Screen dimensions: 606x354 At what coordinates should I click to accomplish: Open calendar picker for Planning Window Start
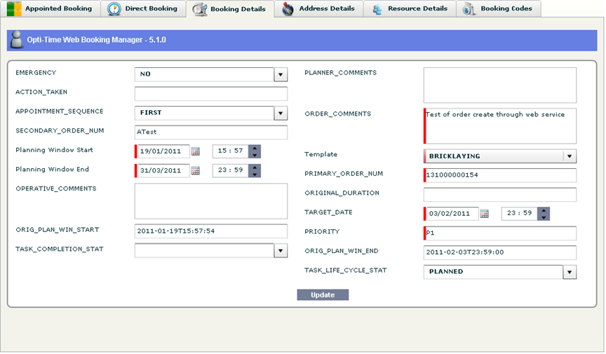click(x=196, y=151)
